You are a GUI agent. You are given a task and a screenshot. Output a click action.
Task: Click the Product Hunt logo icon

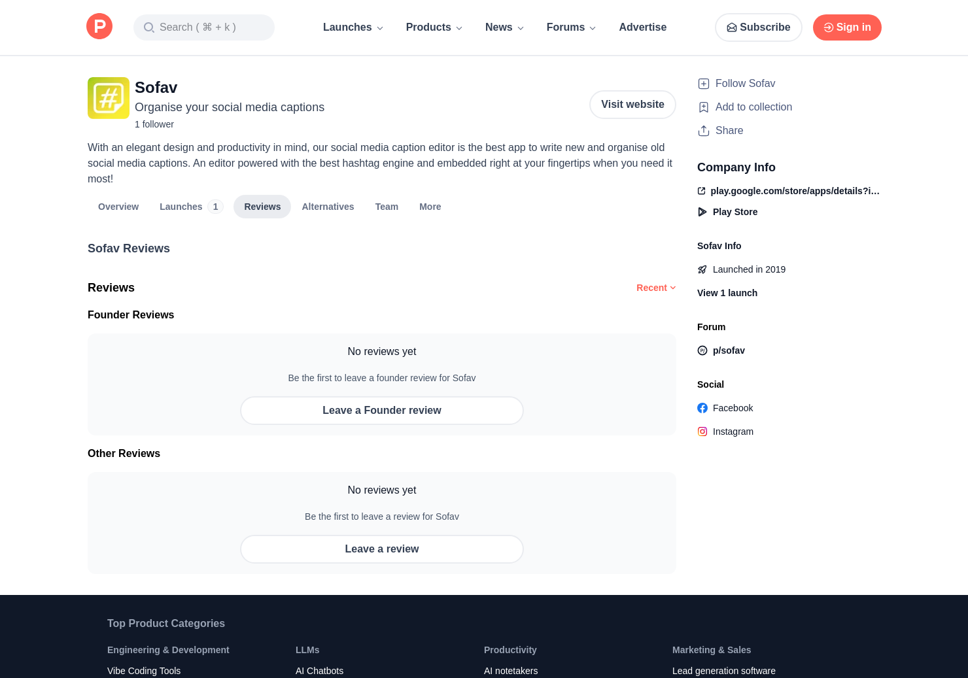tap(99, 27)
